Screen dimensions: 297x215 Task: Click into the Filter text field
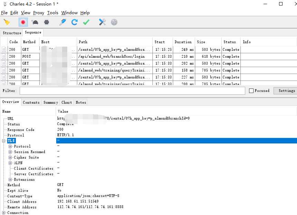[132, 91]
